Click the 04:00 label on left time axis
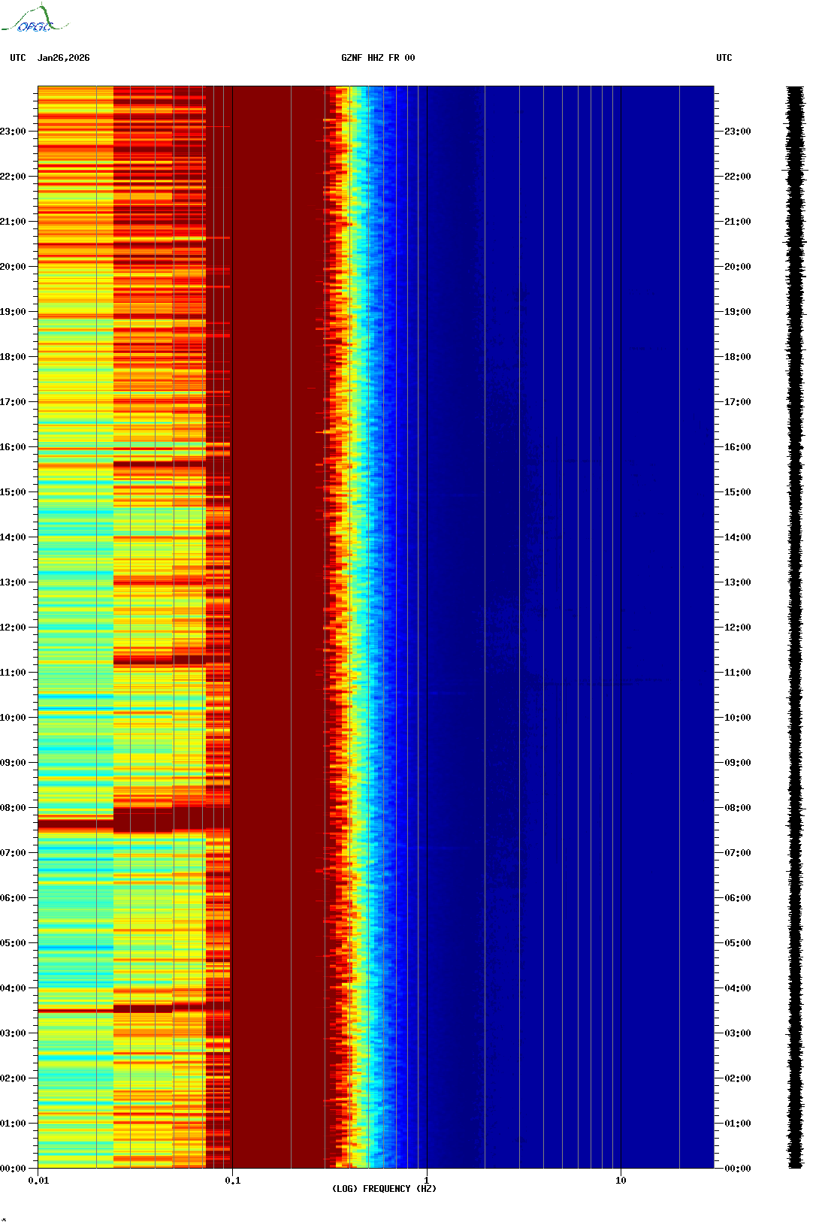Screen dimensions: 828x1228 click(x=13, y=988)
